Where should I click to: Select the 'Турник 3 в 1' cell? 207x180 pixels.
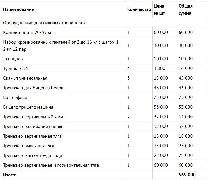coord(16,68)
